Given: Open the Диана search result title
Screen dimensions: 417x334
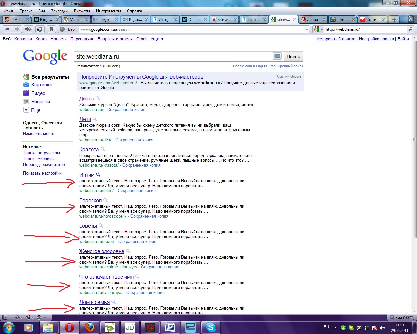Looking at the screenshot, I should 87,99.
